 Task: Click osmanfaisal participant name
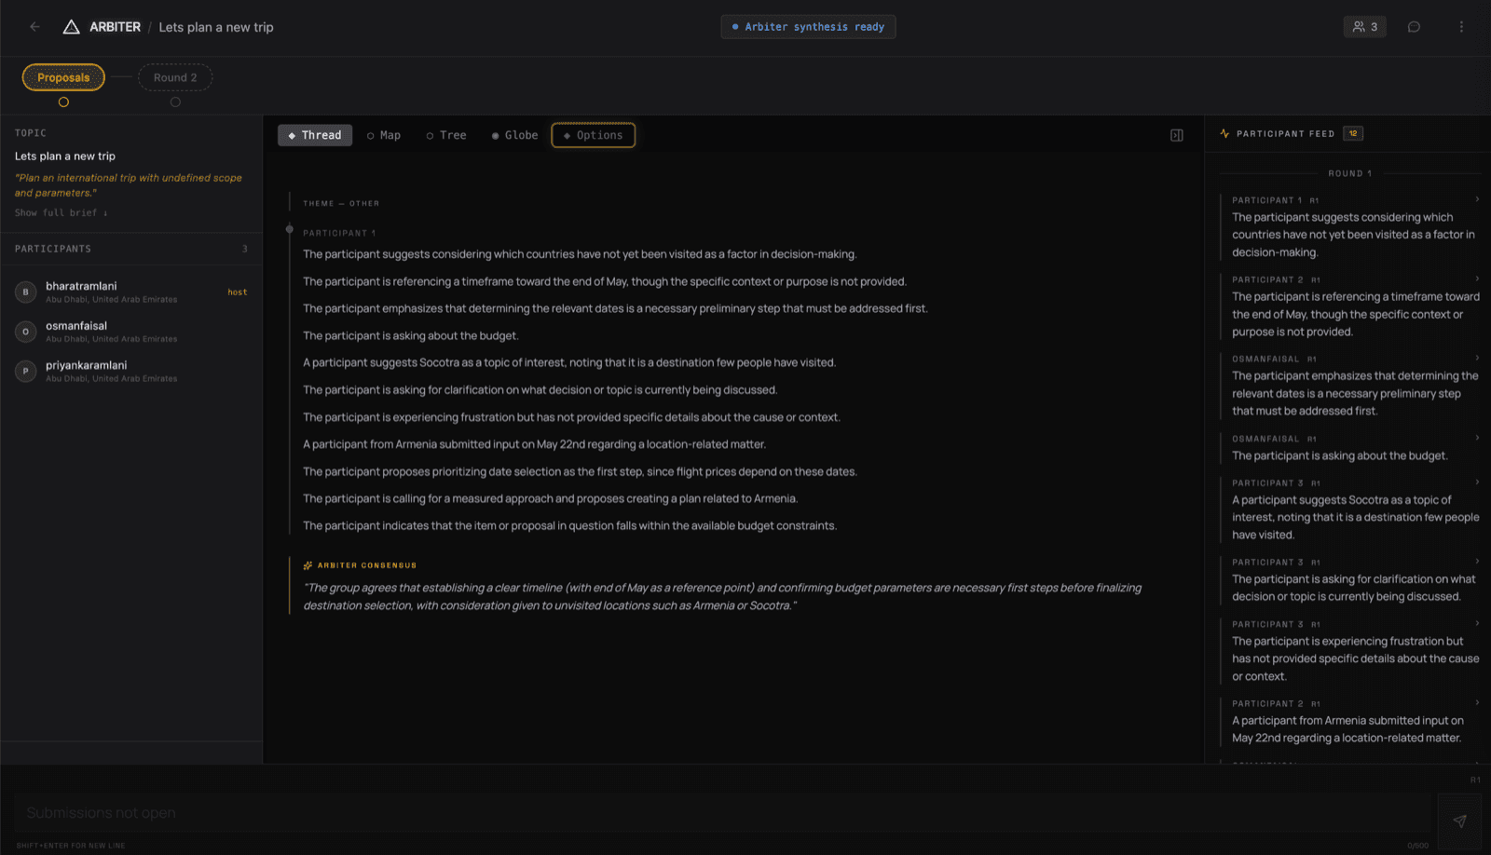(x=76, y=326)
